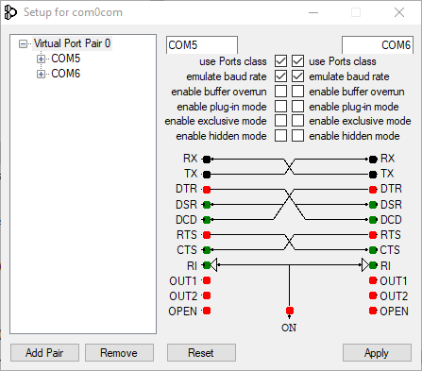Click the COM6 OUT2 red pin

pos(373,295)
